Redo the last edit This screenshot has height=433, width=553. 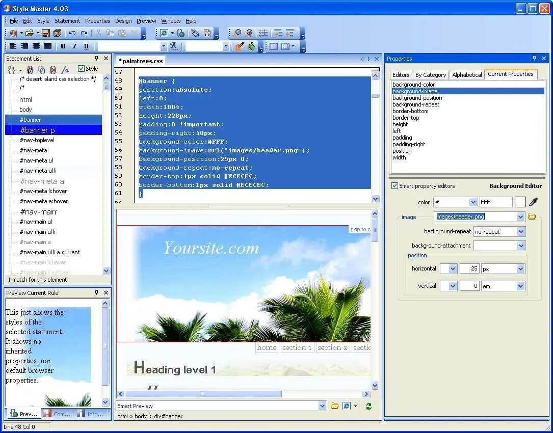[x=84, y=33]
